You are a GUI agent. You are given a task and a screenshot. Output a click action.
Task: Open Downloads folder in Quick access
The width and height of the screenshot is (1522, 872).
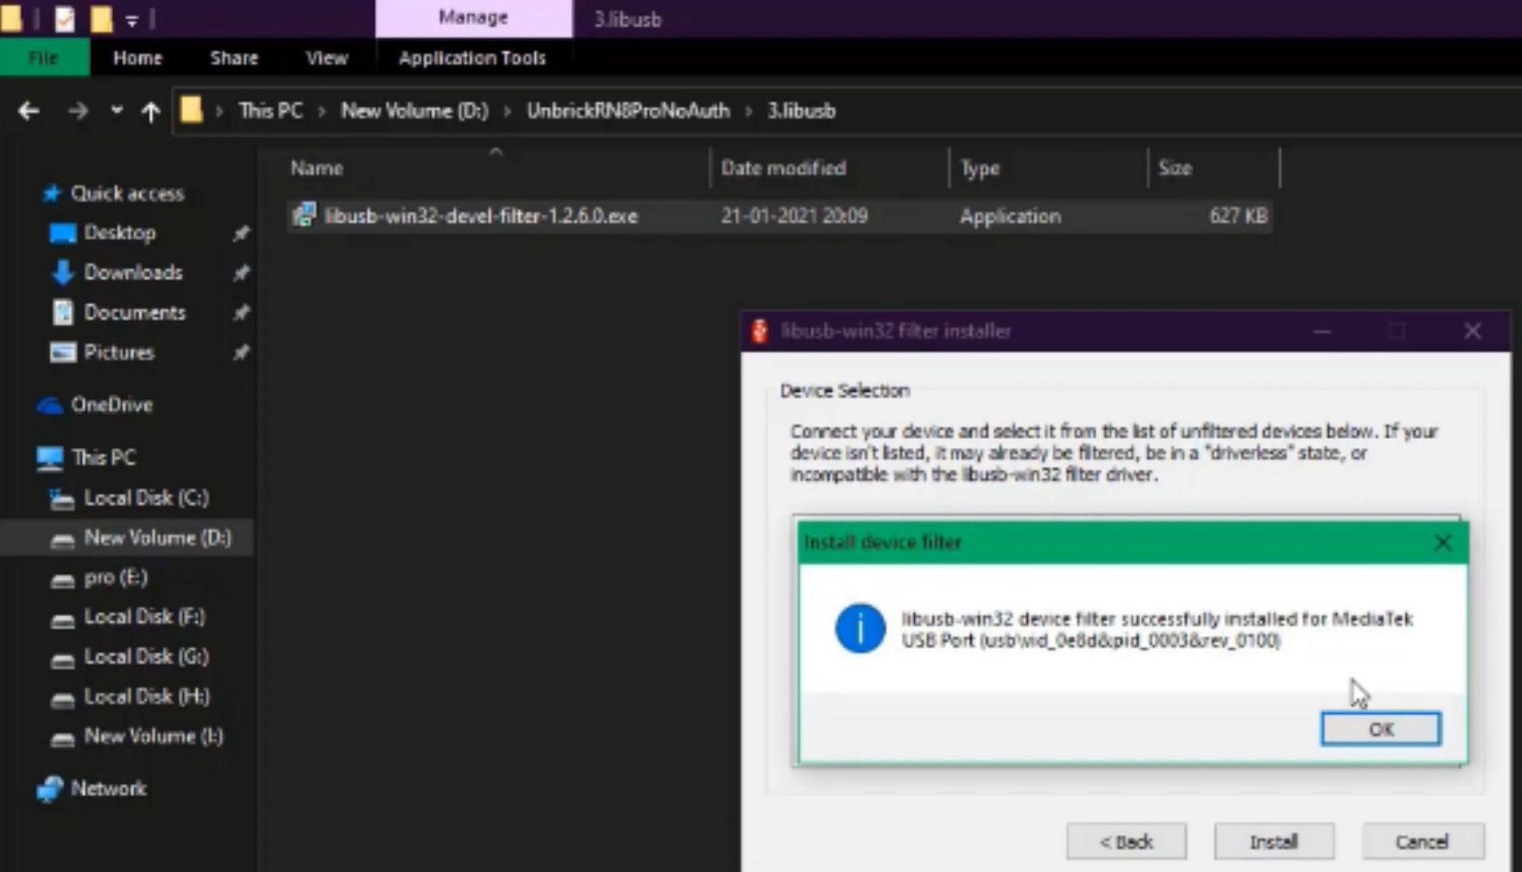[132, 273]
